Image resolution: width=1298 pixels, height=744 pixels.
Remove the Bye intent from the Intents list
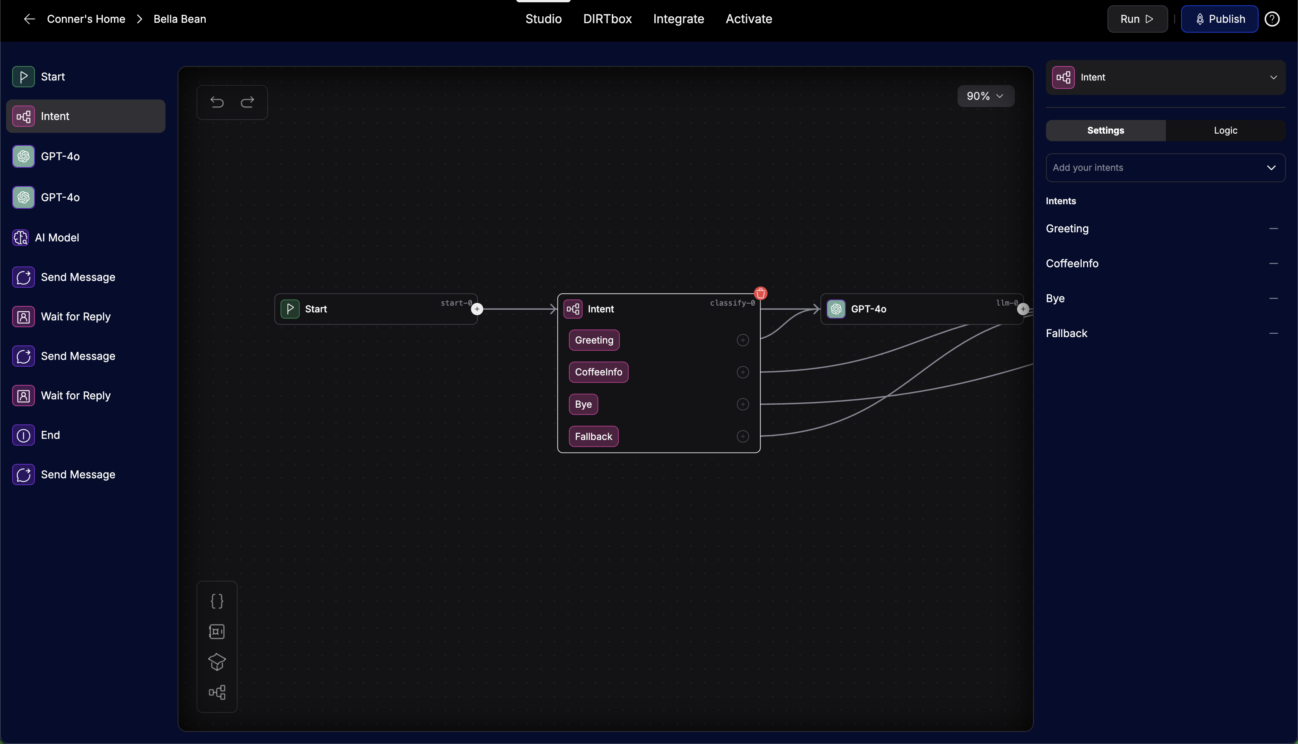click(x=1273, y=298)
